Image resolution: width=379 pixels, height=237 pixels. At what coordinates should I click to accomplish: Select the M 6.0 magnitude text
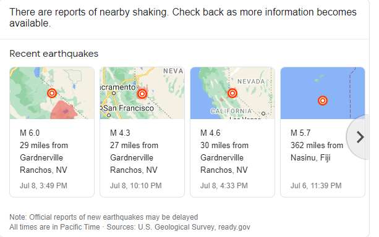[30, 133]
